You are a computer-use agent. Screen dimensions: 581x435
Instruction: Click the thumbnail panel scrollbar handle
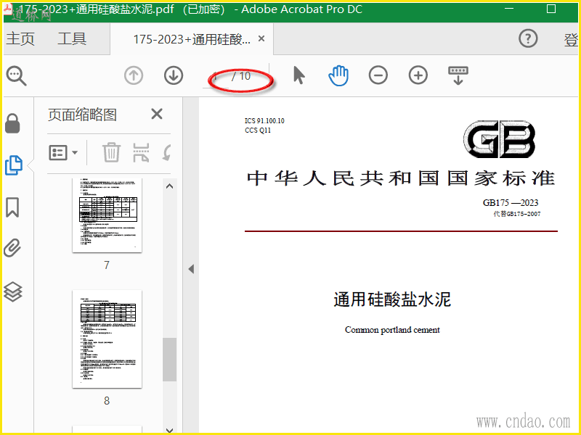tap(170, 360)
